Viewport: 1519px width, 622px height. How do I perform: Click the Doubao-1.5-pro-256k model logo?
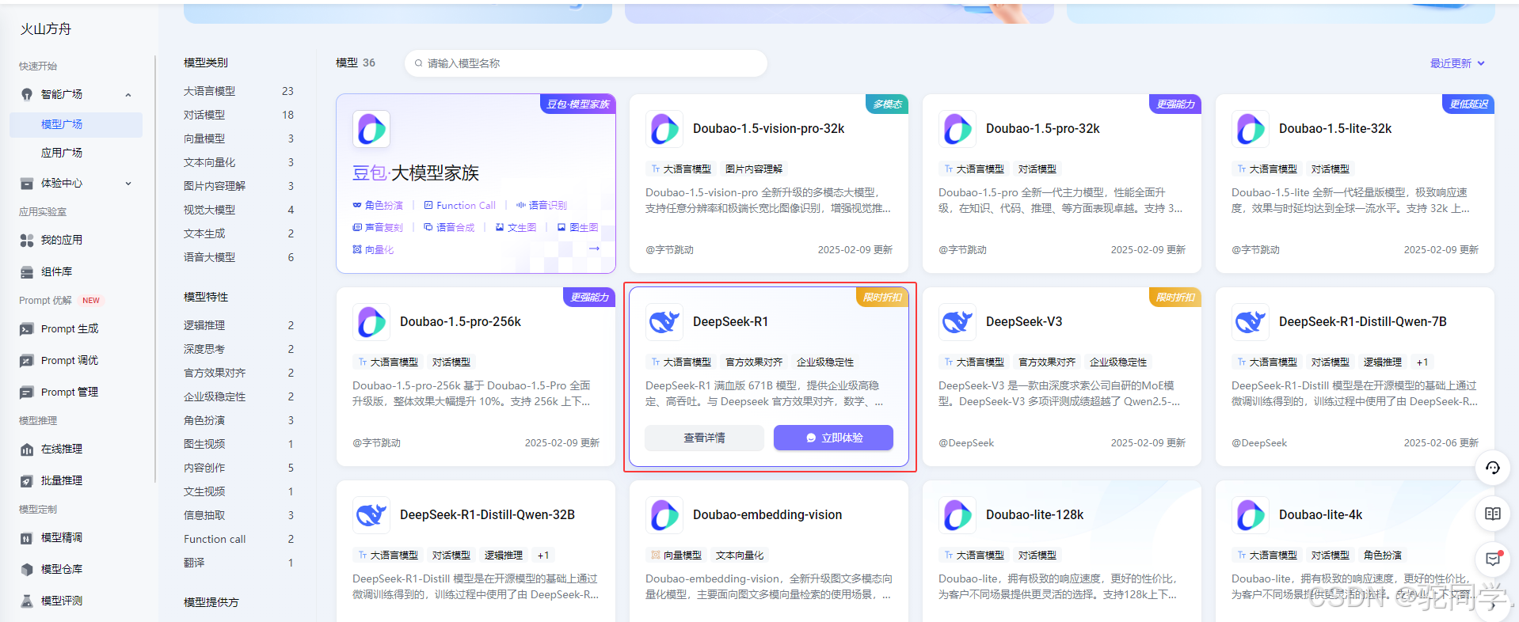coord(371,322)
